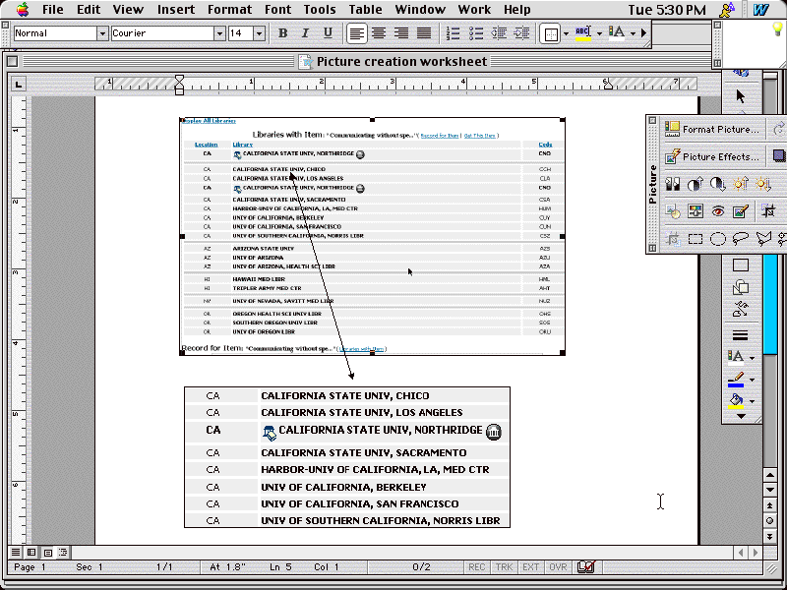Open the font color dropdown in the formatting toolbar
This screenshot has height=590, width=787.
(x=633, y=33)
